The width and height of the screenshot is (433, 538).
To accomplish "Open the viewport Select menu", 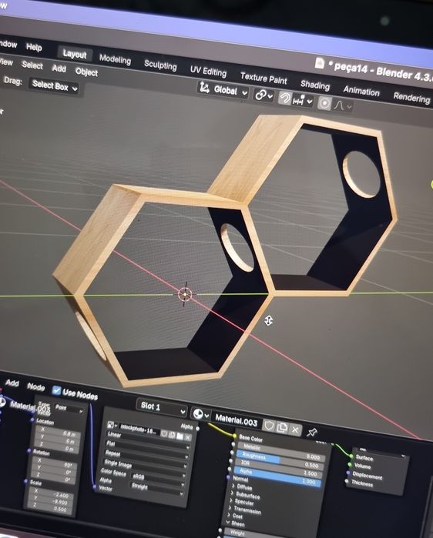I will coord(32,65).
